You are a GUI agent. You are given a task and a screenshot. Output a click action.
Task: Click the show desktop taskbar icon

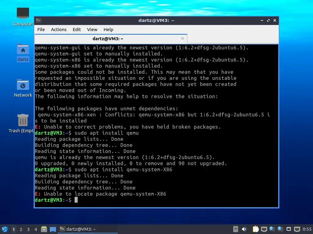(53, 229)
